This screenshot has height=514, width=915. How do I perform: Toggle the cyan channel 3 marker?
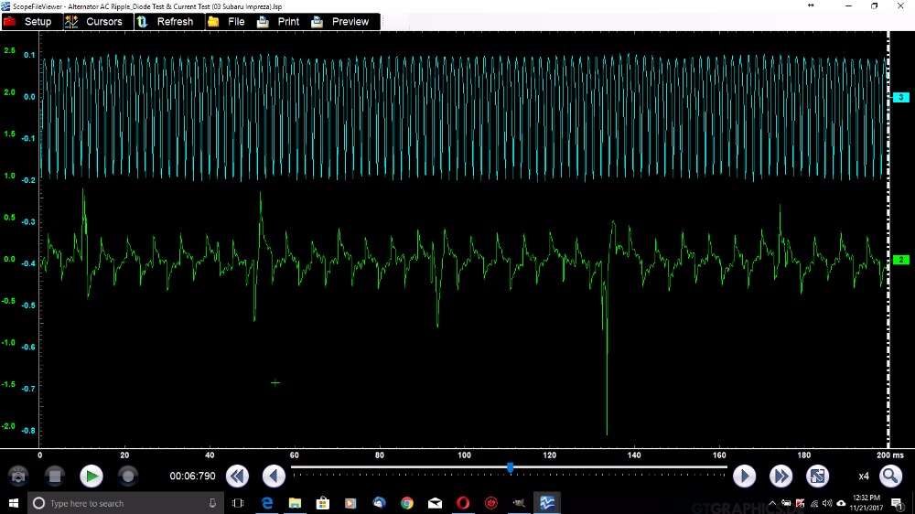(x=900, y=97)
